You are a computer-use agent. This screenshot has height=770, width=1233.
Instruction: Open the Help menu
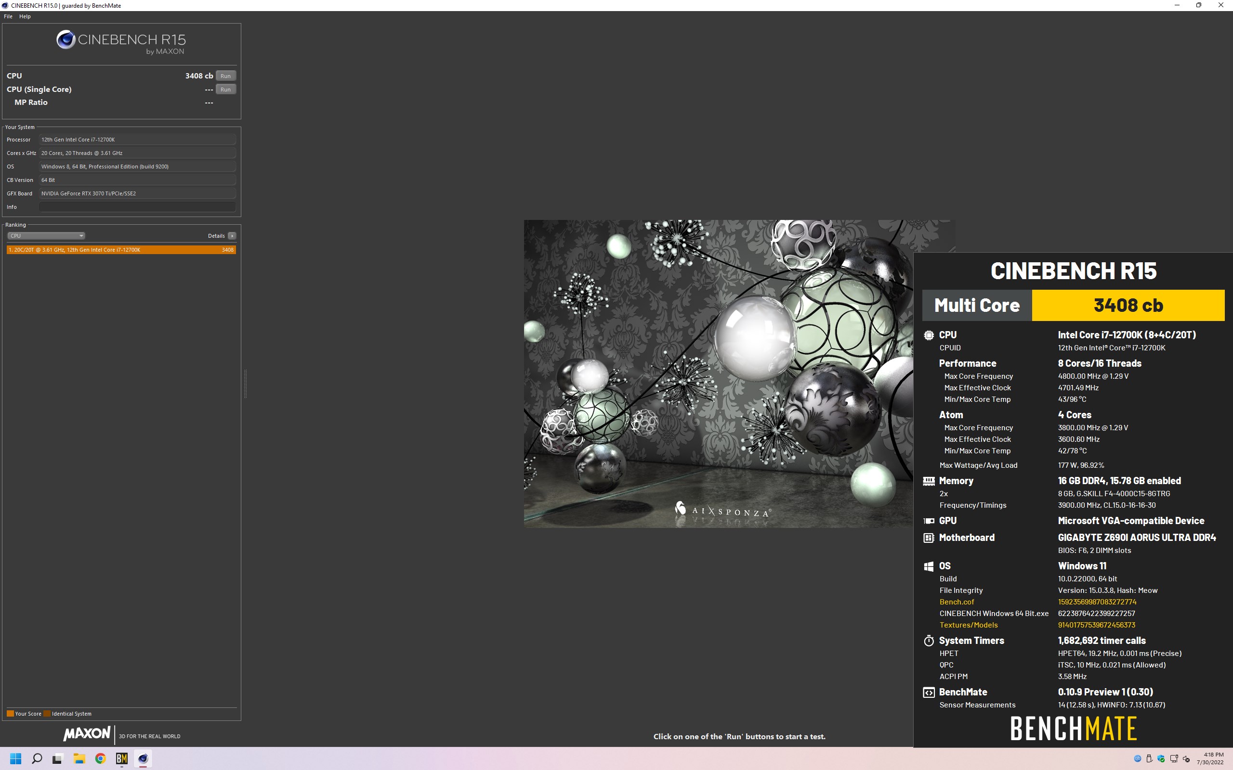[25, 16]
